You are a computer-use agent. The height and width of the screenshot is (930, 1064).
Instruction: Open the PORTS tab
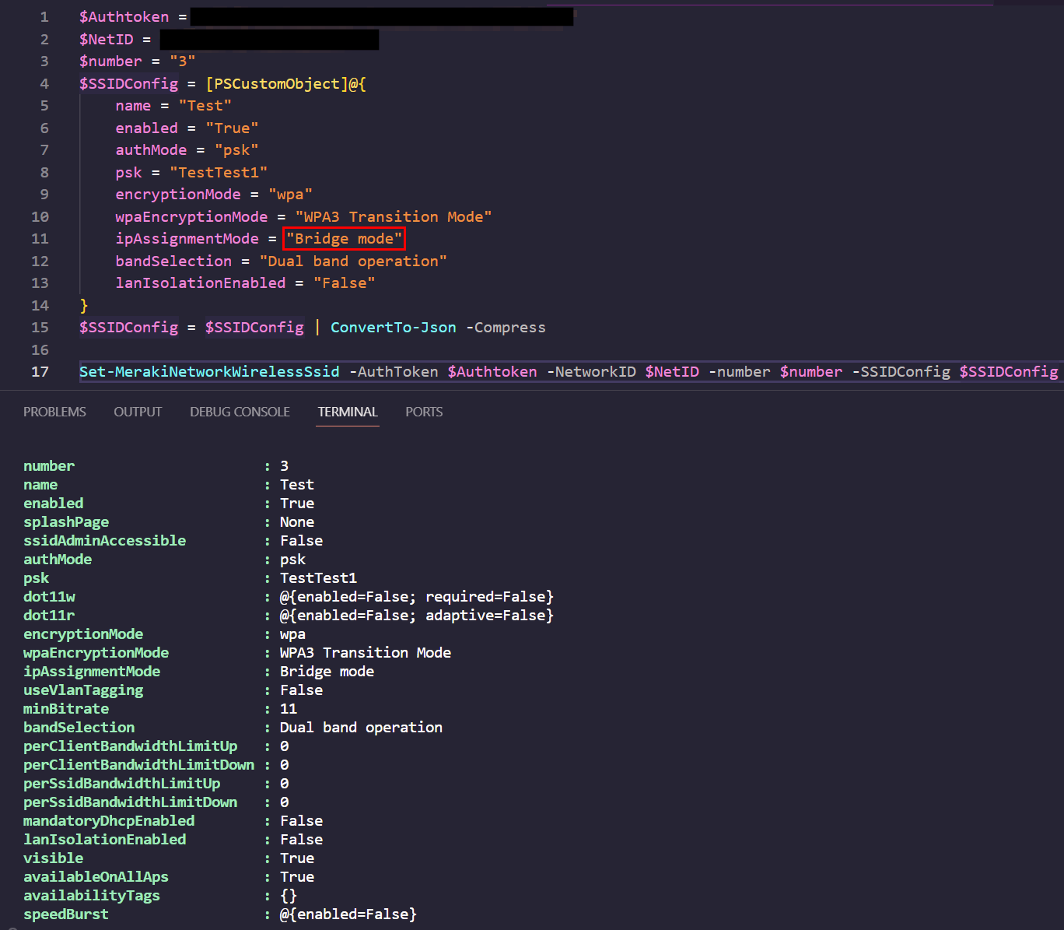tap(424, 412)
